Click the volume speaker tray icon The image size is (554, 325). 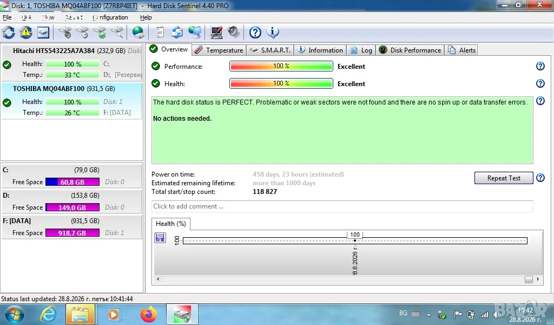click(x=498, y=314)
